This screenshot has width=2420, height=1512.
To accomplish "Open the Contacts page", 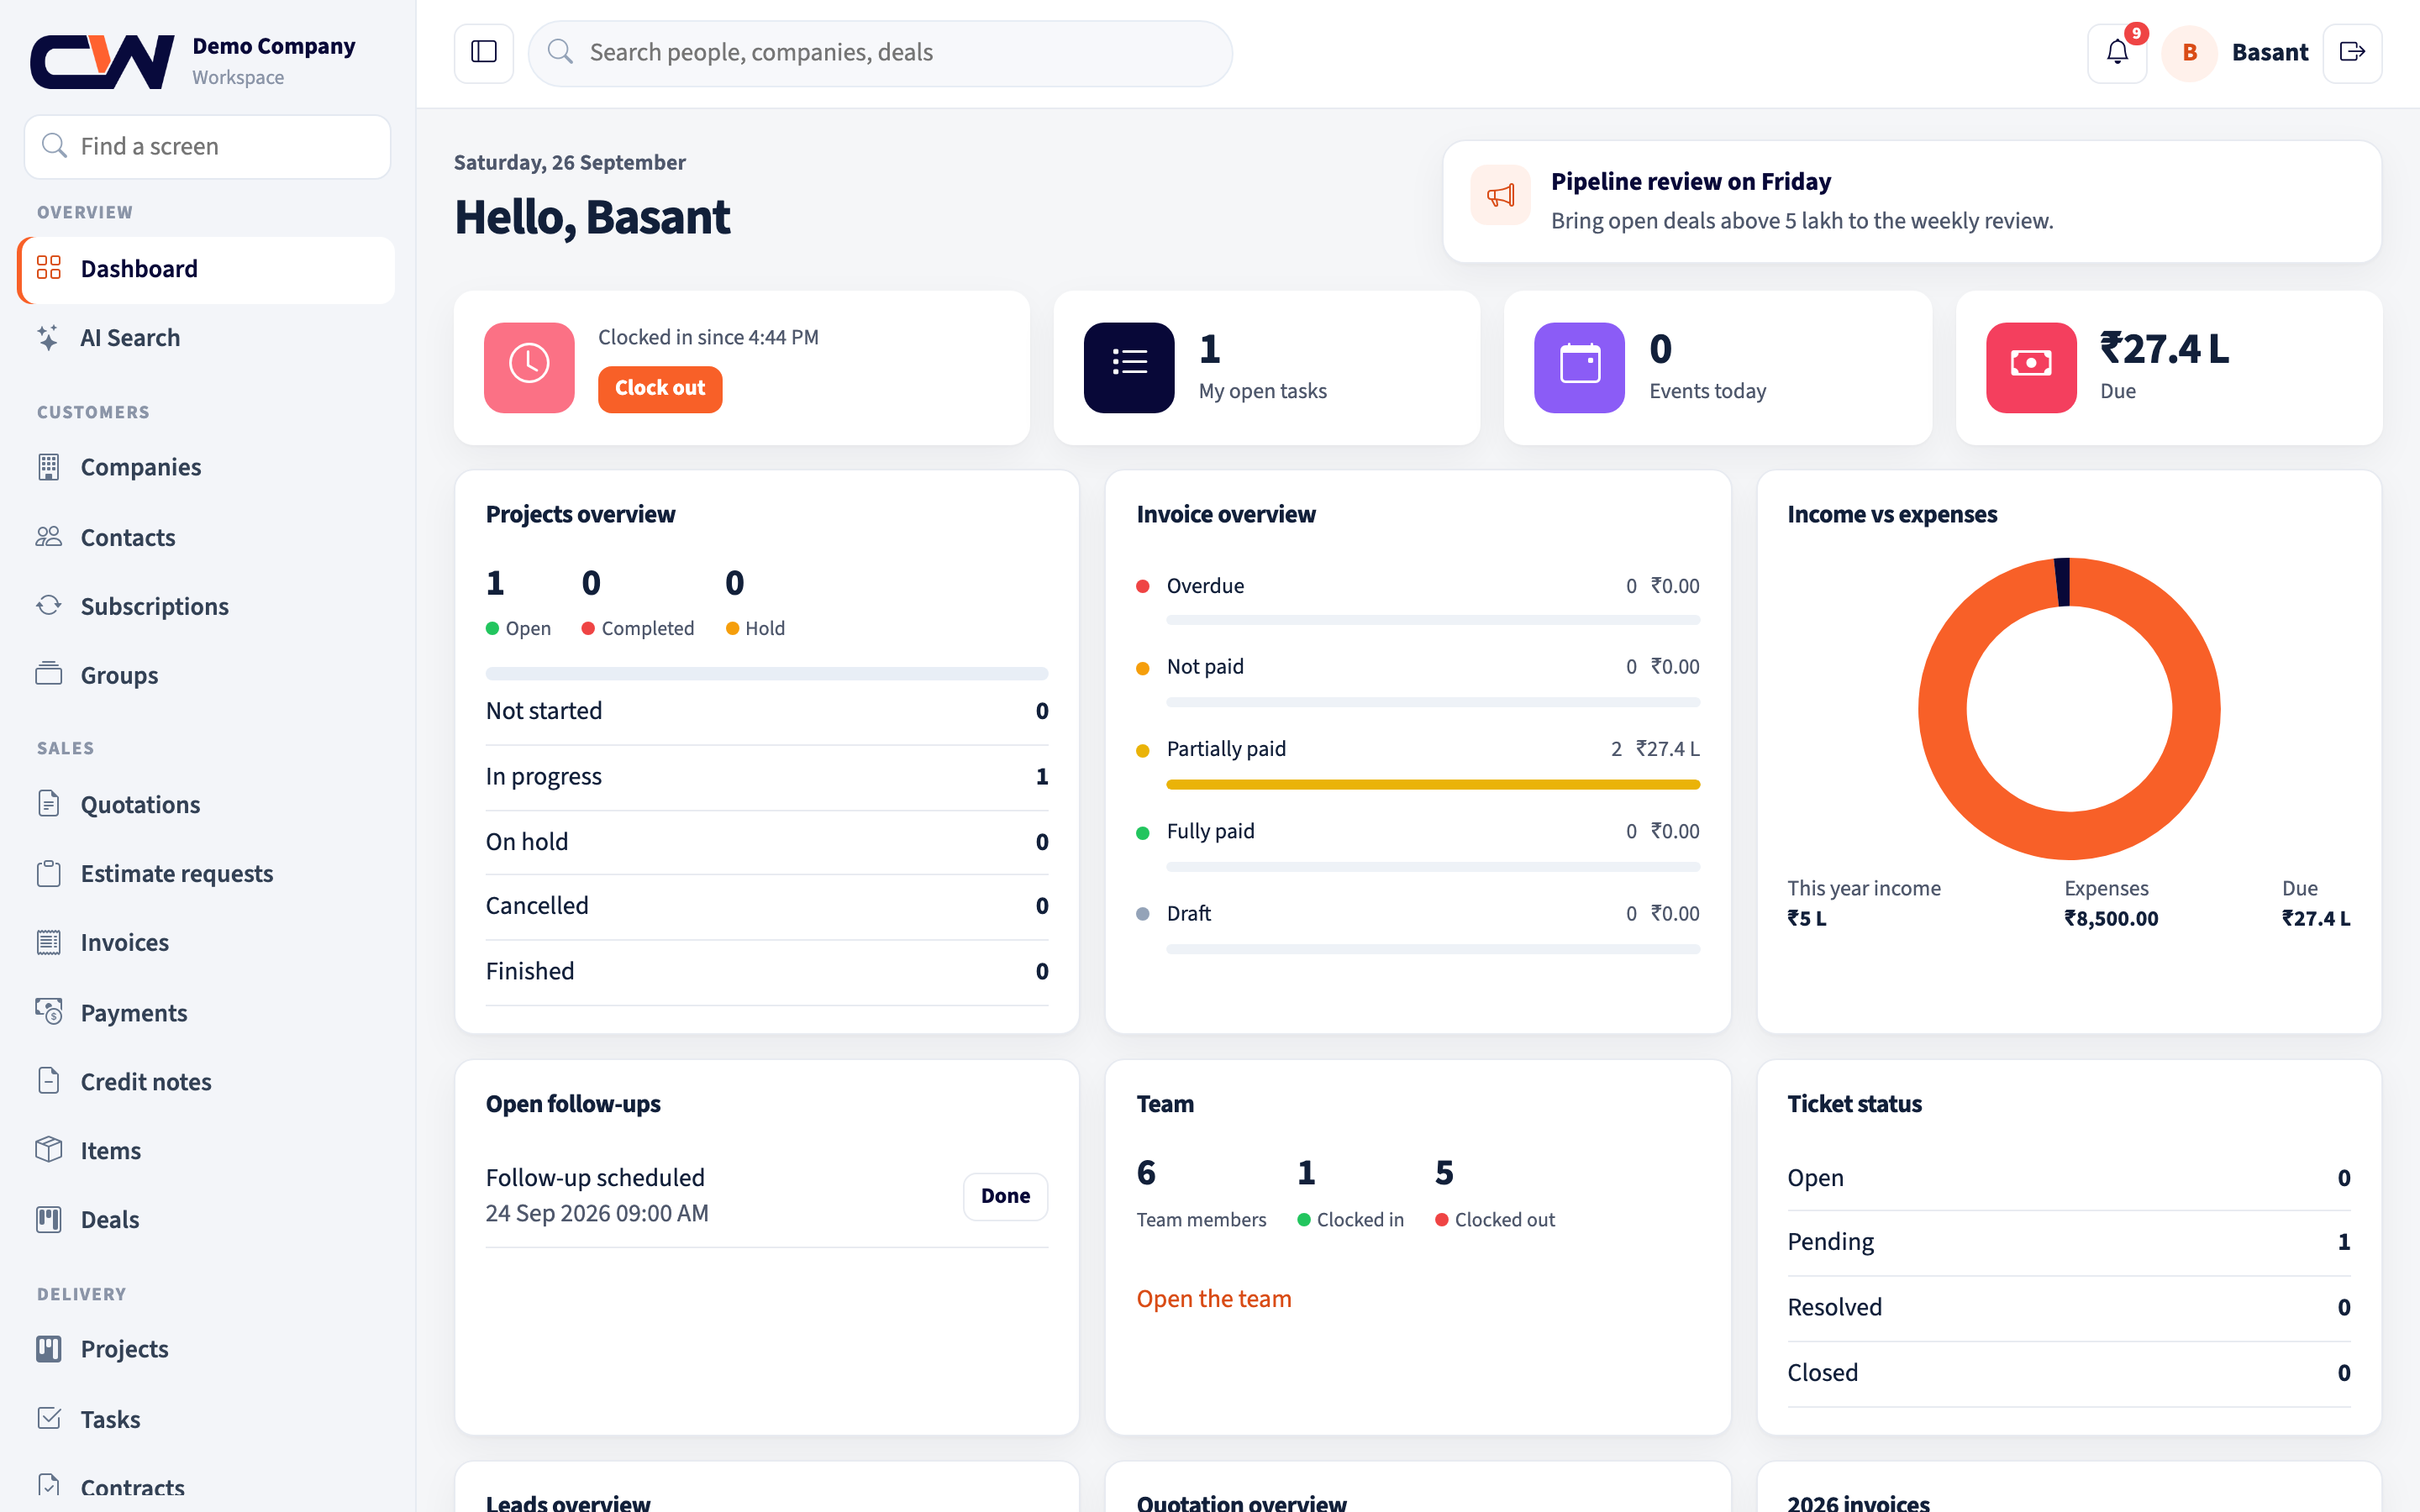I will coord(206,537).
